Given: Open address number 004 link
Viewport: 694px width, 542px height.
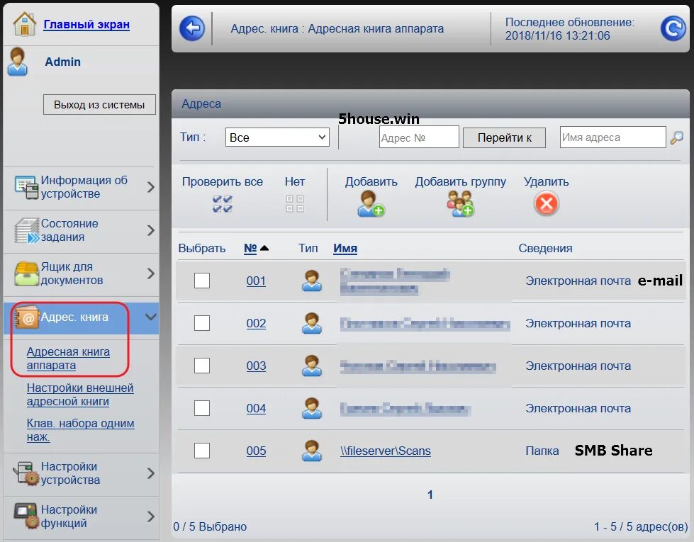Looking at the screenshot, I should point(257,408).
